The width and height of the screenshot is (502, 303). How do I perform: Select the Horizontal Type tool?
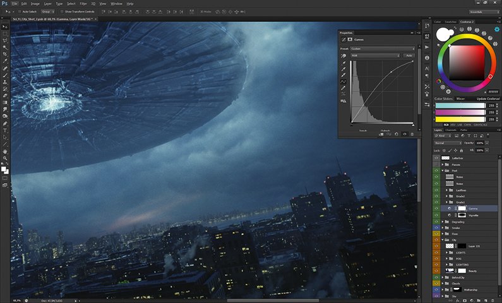tap(5, 131)
